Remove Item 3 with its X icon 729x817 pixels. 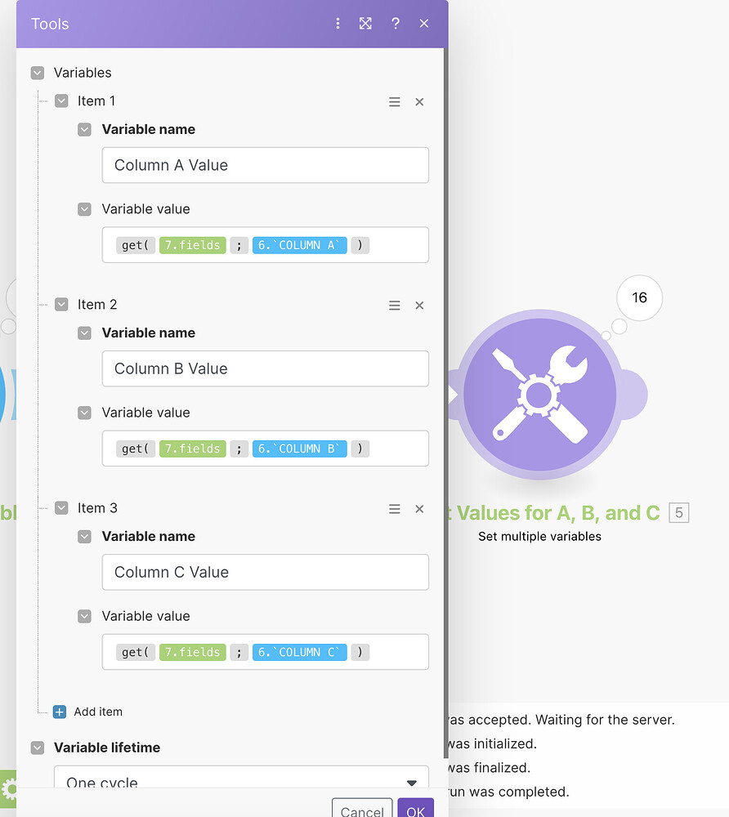pos(419,508)
